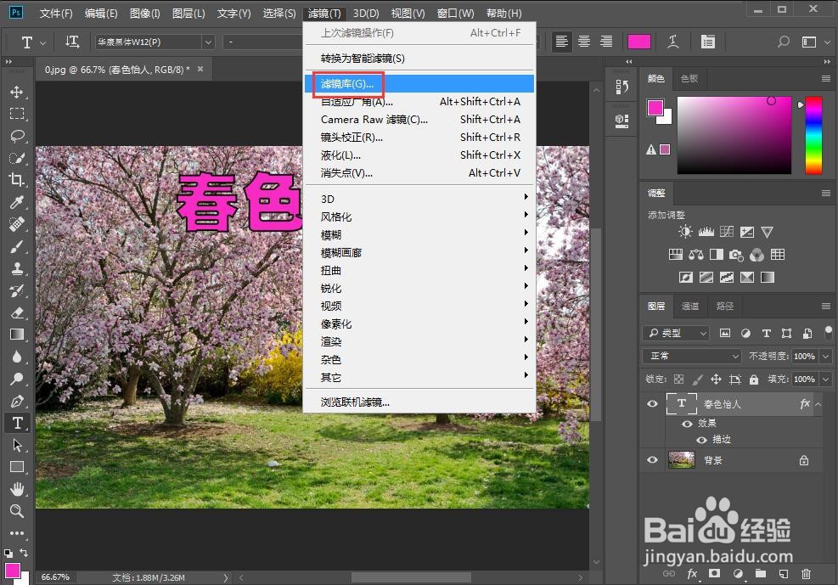Select the Move tool at toolbar top
838x585 pixels.
pyautogui.click(x=17, y=92)
